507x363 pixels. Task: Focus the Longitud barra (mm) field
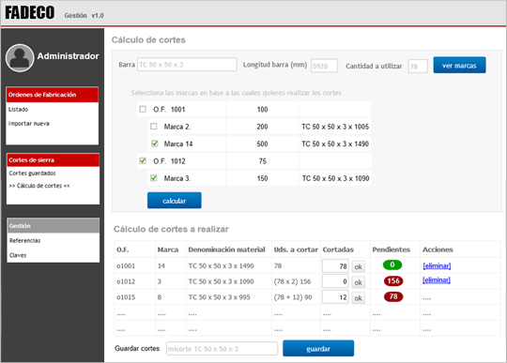click(324, 66)
